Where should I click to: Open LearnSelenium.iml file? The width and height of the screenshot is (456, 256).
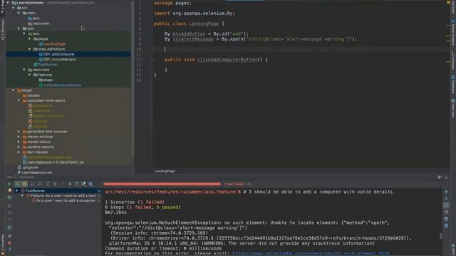pos(36,172)
